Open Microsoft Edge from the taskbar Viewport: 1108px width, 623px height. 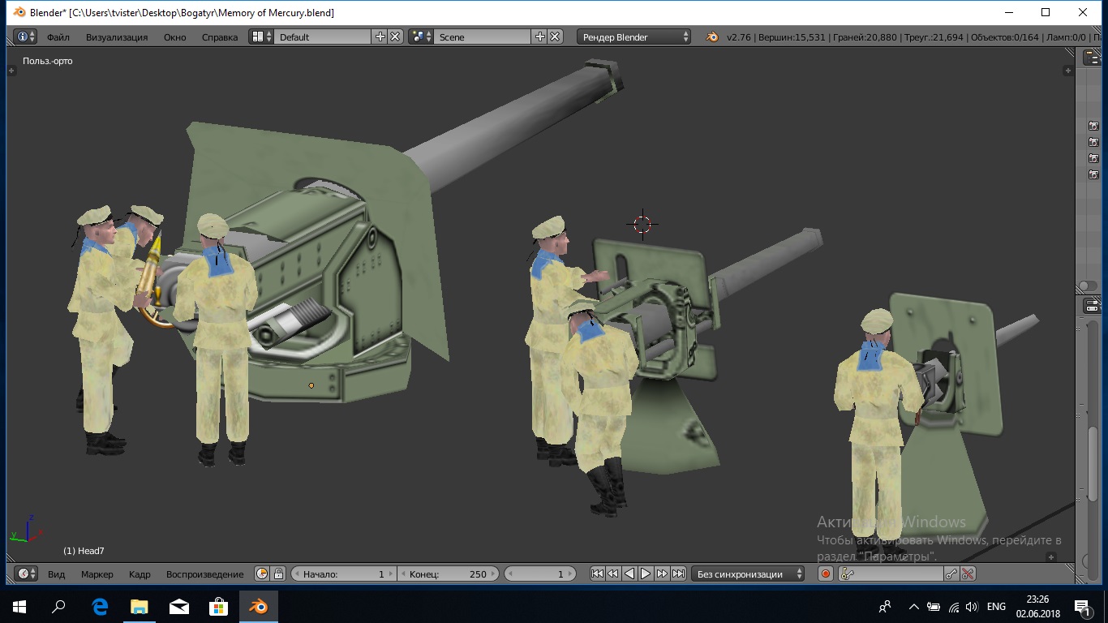(x=100, y=606)
